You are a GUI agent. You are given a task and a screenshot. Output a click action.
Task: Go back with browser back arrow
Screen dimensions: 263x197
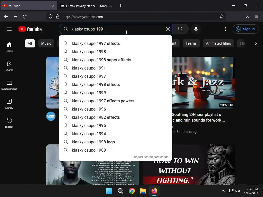6,17
